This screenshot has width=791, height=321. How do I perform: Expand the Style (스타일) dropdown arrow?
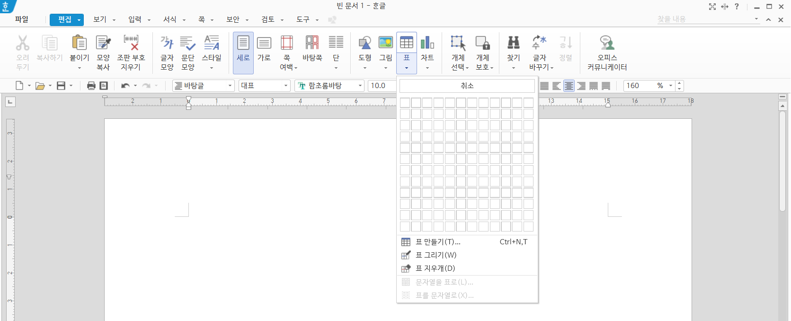[212, 68]
